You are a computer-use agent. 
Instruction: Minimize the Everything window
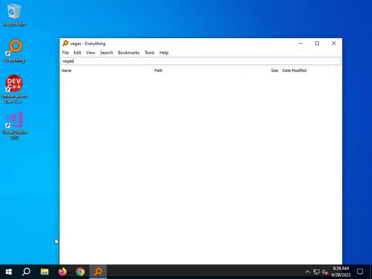[x=301, y=44]
